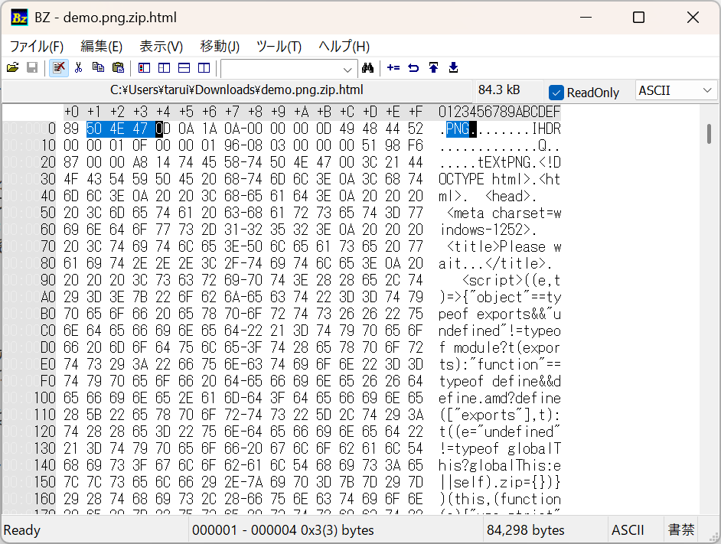Expand the search text combo box

point(348,69)
